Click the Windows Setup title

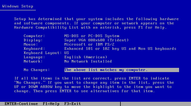pyautogui.click(x=18, y=6)
